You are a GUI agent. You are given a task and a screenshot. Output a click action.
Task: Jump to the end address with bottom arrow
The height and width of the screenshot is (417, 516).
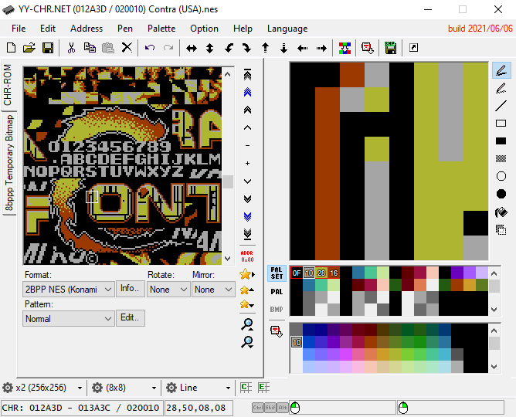point(247,234)
